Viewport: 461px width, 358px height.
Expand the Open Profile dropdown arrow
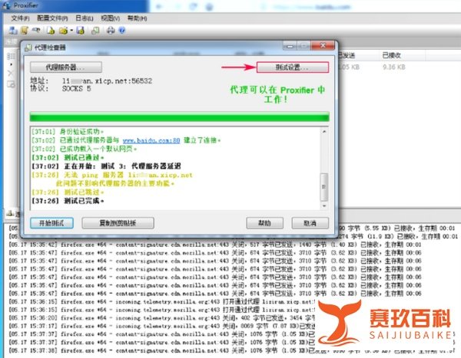click(71, 31)
